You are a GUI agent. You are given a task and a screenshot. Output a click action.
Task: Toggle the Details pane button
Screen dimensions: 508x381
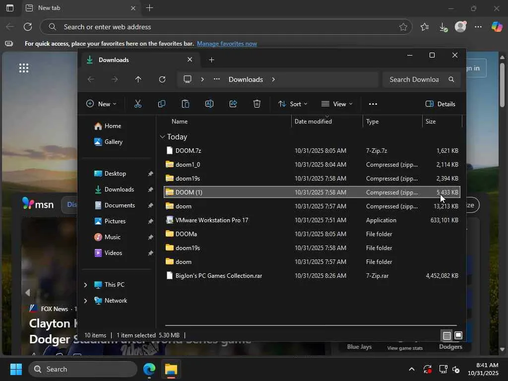pyautogui.click(x=441, y=104)
